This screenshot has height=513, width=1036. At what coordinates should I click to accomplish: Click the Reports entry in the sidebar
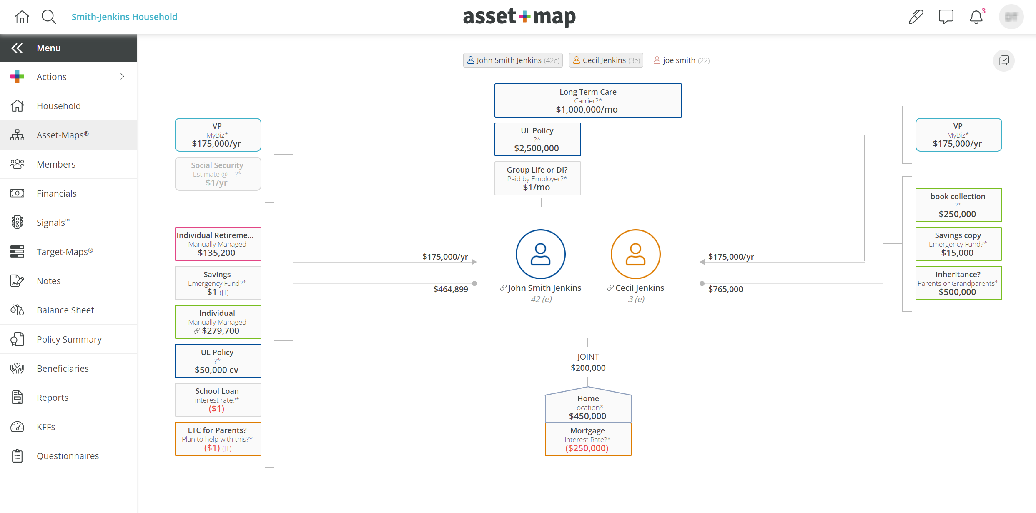(52, 397)
